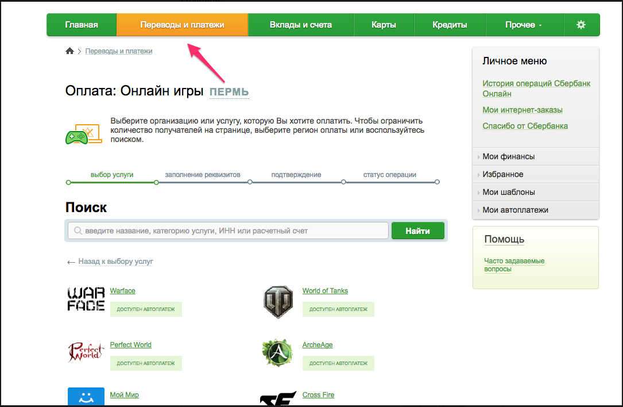Expand Мои финансы section
This screenshot has width=623, height=407.
coord(536,156)
